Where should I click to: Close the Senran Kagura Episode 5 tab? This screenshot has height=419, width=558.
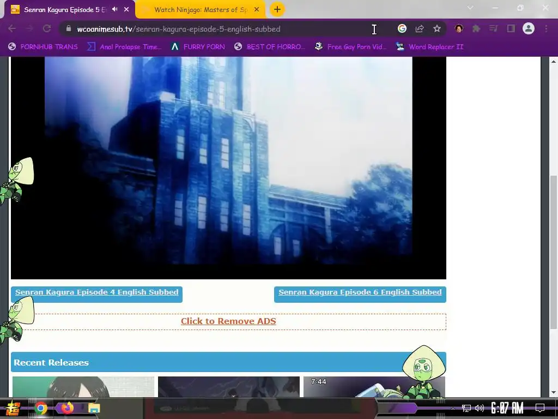click(126, 10)
